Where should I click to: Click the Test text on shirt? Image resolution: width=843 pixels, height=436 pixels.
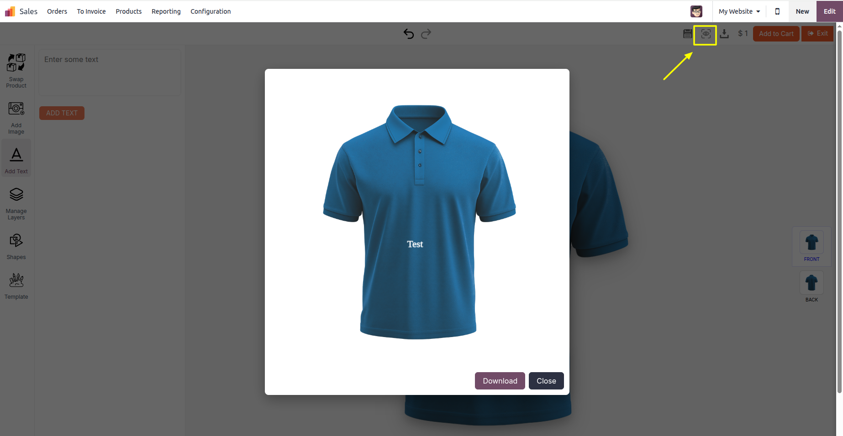[x=415, y=244]
